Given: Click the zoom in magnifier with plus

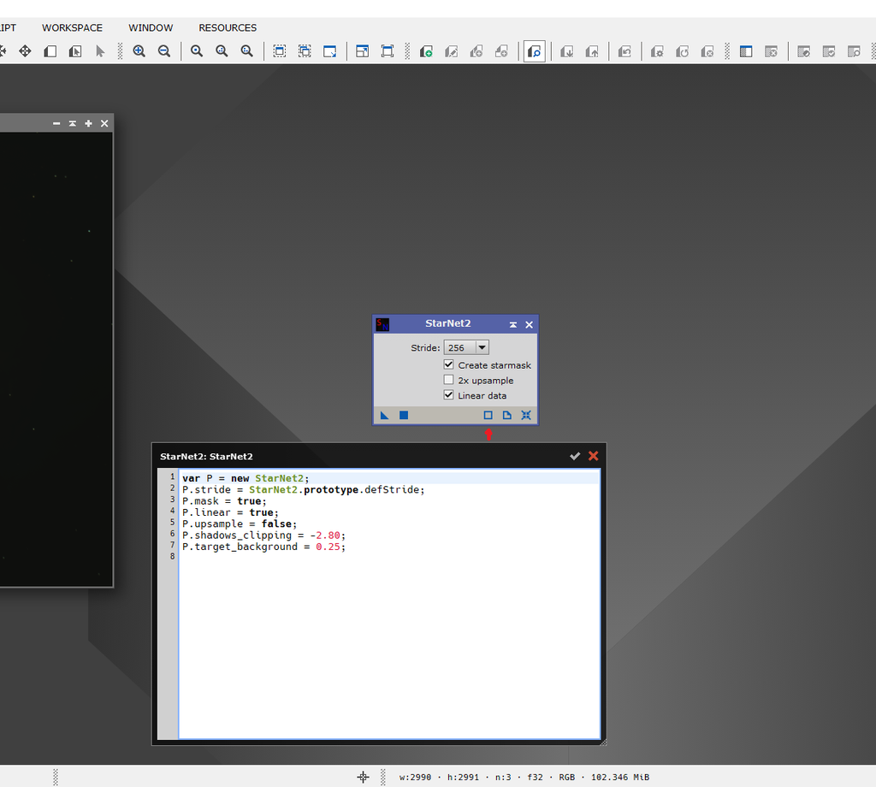Looking at the screenshot, I should tap(139, 51).
